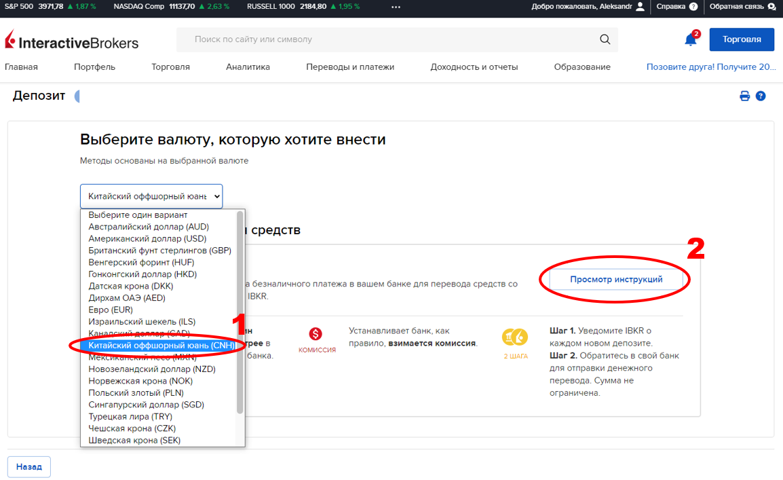783x480 pixels.
Task: Open the Главная menu
Action: point(21,67)
